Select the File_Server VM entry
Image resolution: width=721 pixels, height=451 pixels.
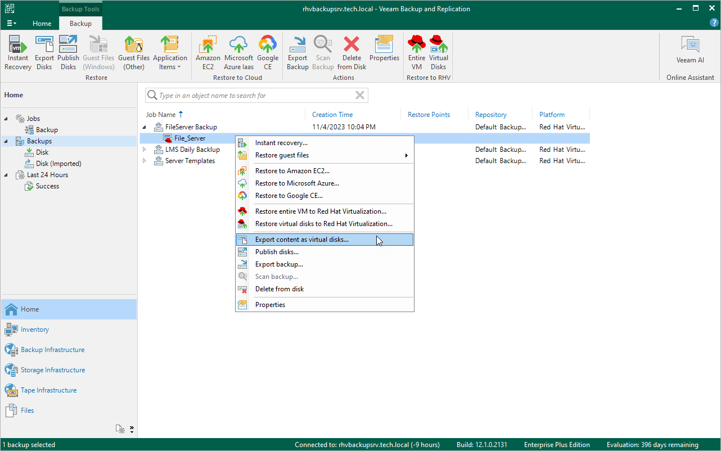pyautogui.click(x=190, y=138)
